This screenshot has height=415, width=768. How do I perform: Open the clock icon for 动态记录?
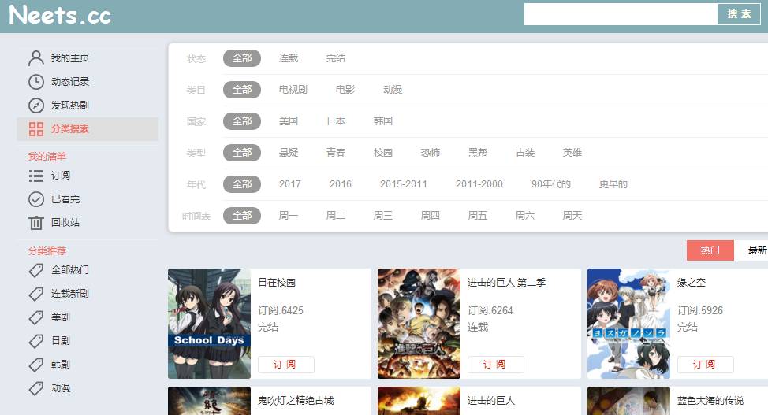click(x=36, y=82)
